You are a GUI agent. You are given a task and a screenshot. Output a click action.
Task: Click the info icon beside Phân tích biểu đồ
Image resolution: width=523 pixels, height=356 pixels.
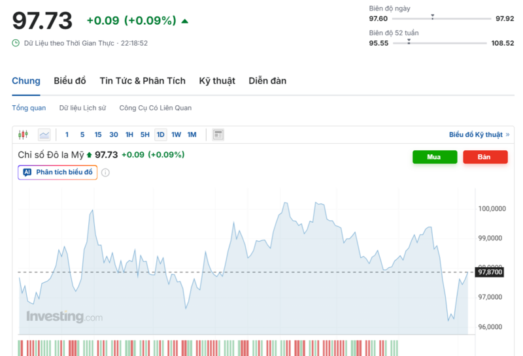(x=105, y=172)
